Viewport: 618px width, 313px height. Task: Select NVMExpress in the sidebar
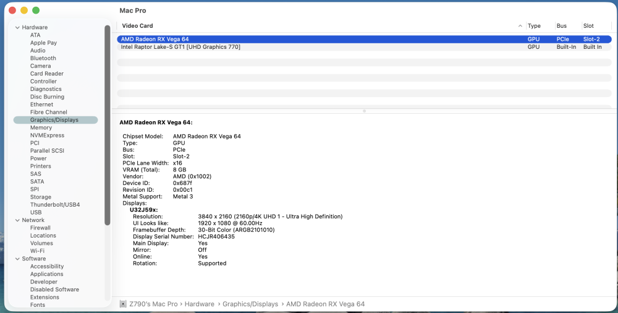47,135
